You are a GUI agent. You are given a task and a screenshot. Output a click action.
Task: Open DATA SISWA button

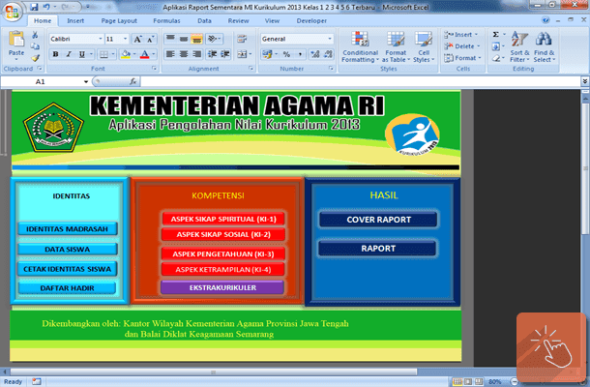(x=68, y=250)
